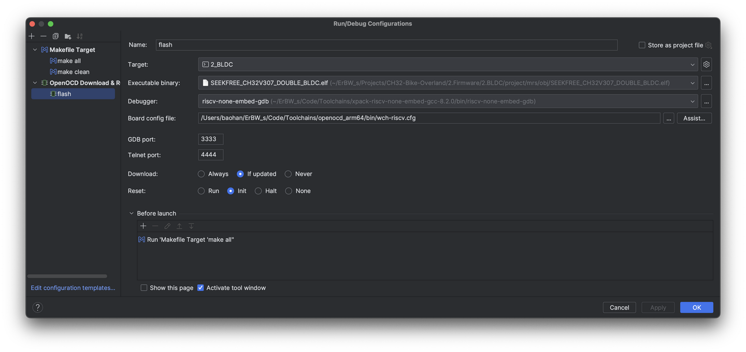Move the before-launch task up
The width and height of the screenshot is (746, 352).
[x=179, y=226]
